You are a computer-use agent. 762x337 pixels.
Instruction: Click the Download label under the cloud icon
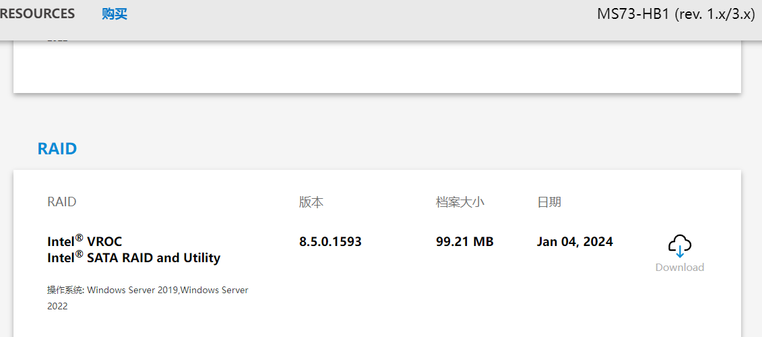pyautogui.click(x=679, y=267)
